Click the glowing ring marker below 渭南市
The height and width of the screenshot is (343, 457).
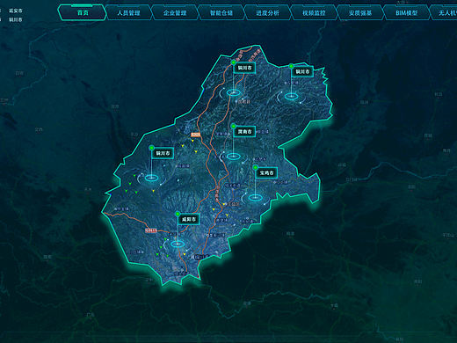[x=234, y=156]
